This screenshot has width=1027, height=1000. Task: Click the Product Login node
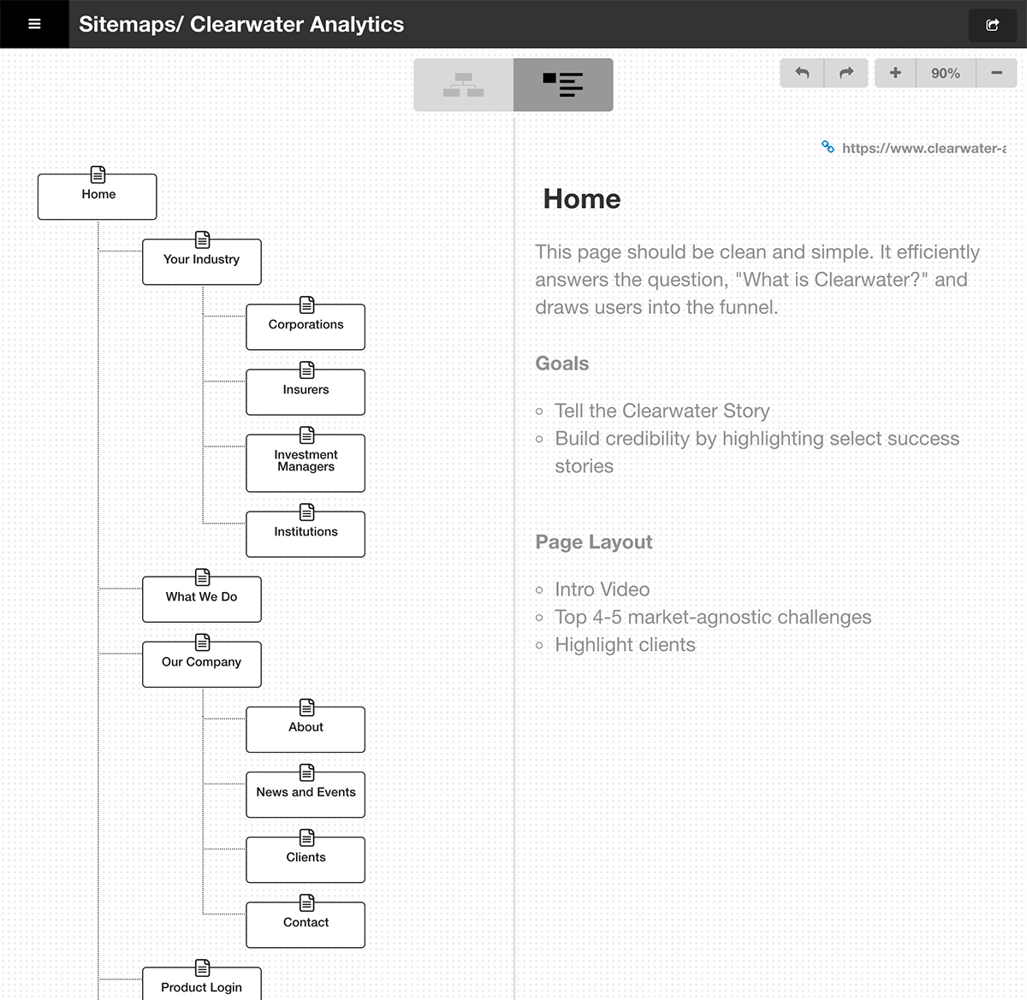click(202, 986)
